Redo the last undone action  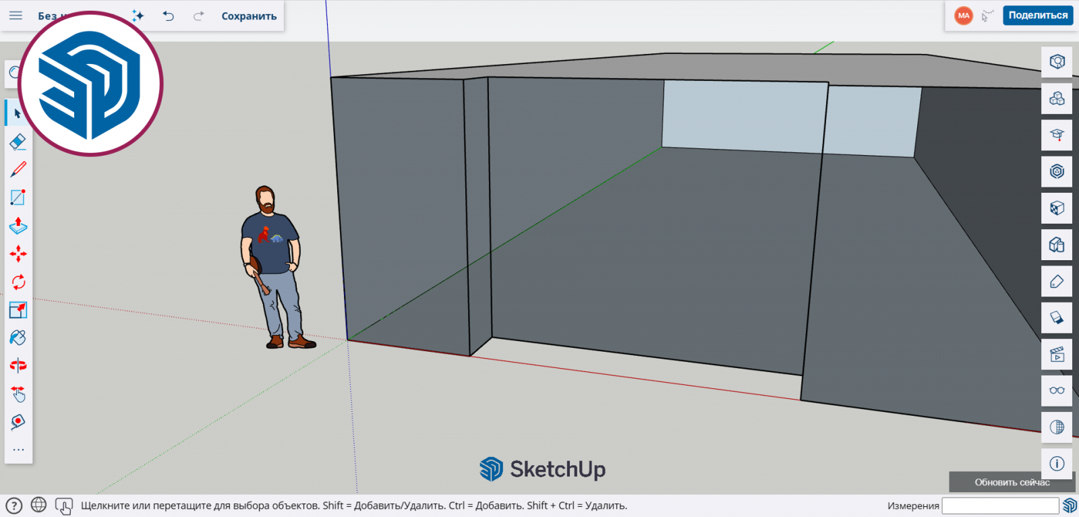198,16
